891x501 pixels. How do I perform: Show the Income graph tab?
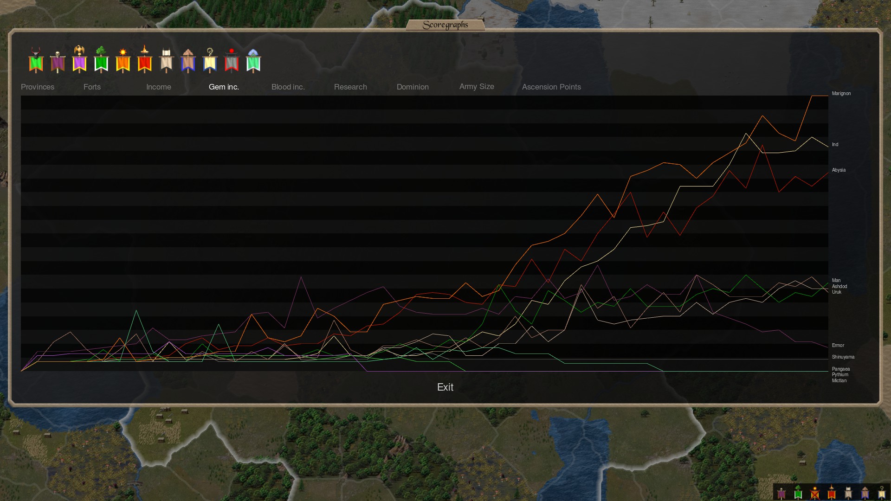point(159,87)
